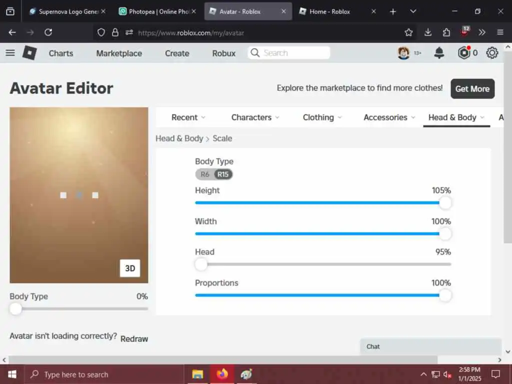
Task: Reload the page with the refresh icon
Action: (x=48, y=32)
